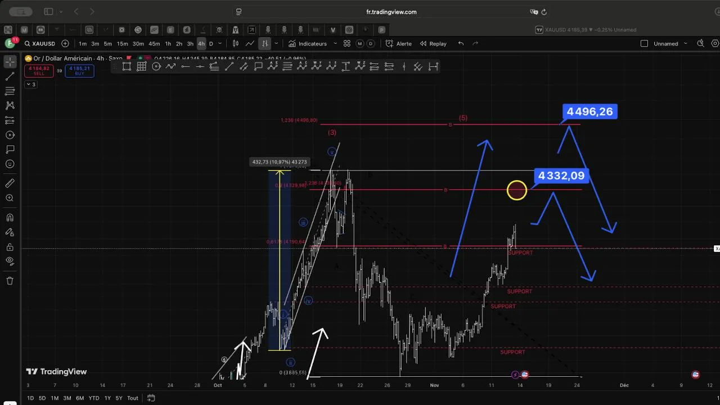Screen dimensions: 720x405
Task: Open the Alerte alarm-clock button
Action: point(399,43)
